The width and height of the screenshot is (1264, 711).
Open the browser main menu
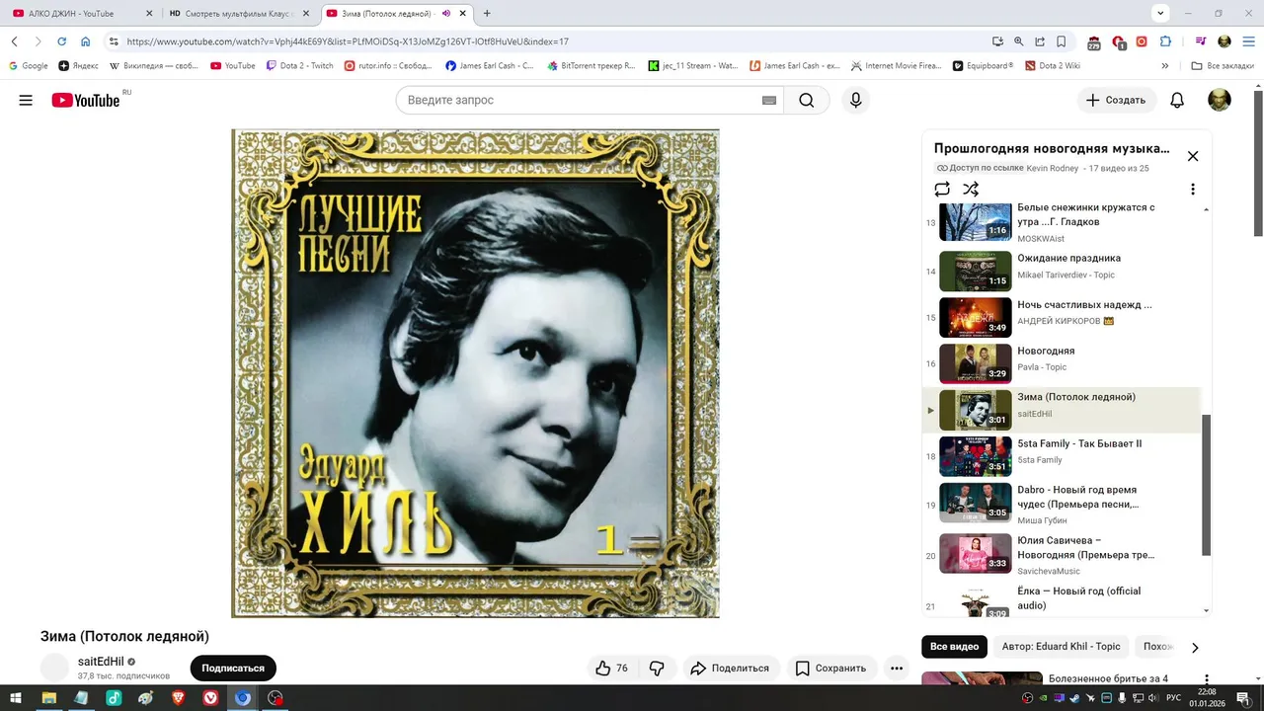coord(1248,41)
